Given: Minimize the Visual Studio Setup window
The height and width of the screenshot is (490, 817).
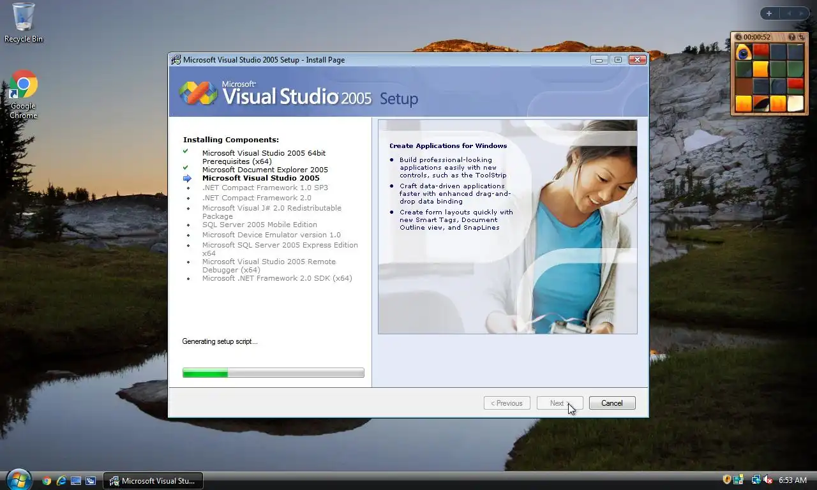Looking at the screenshot, I should point(599,60).
